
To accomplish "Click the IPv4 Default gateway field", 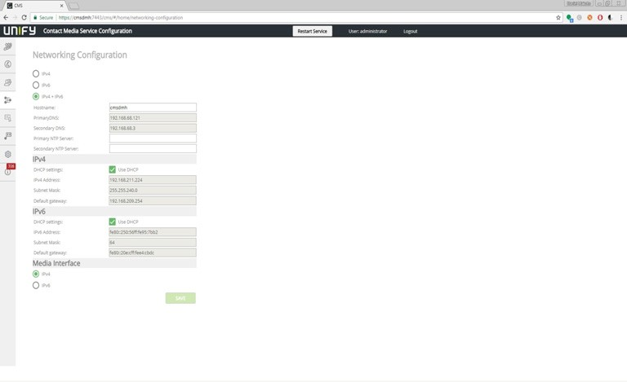I will tap(153, 200).
